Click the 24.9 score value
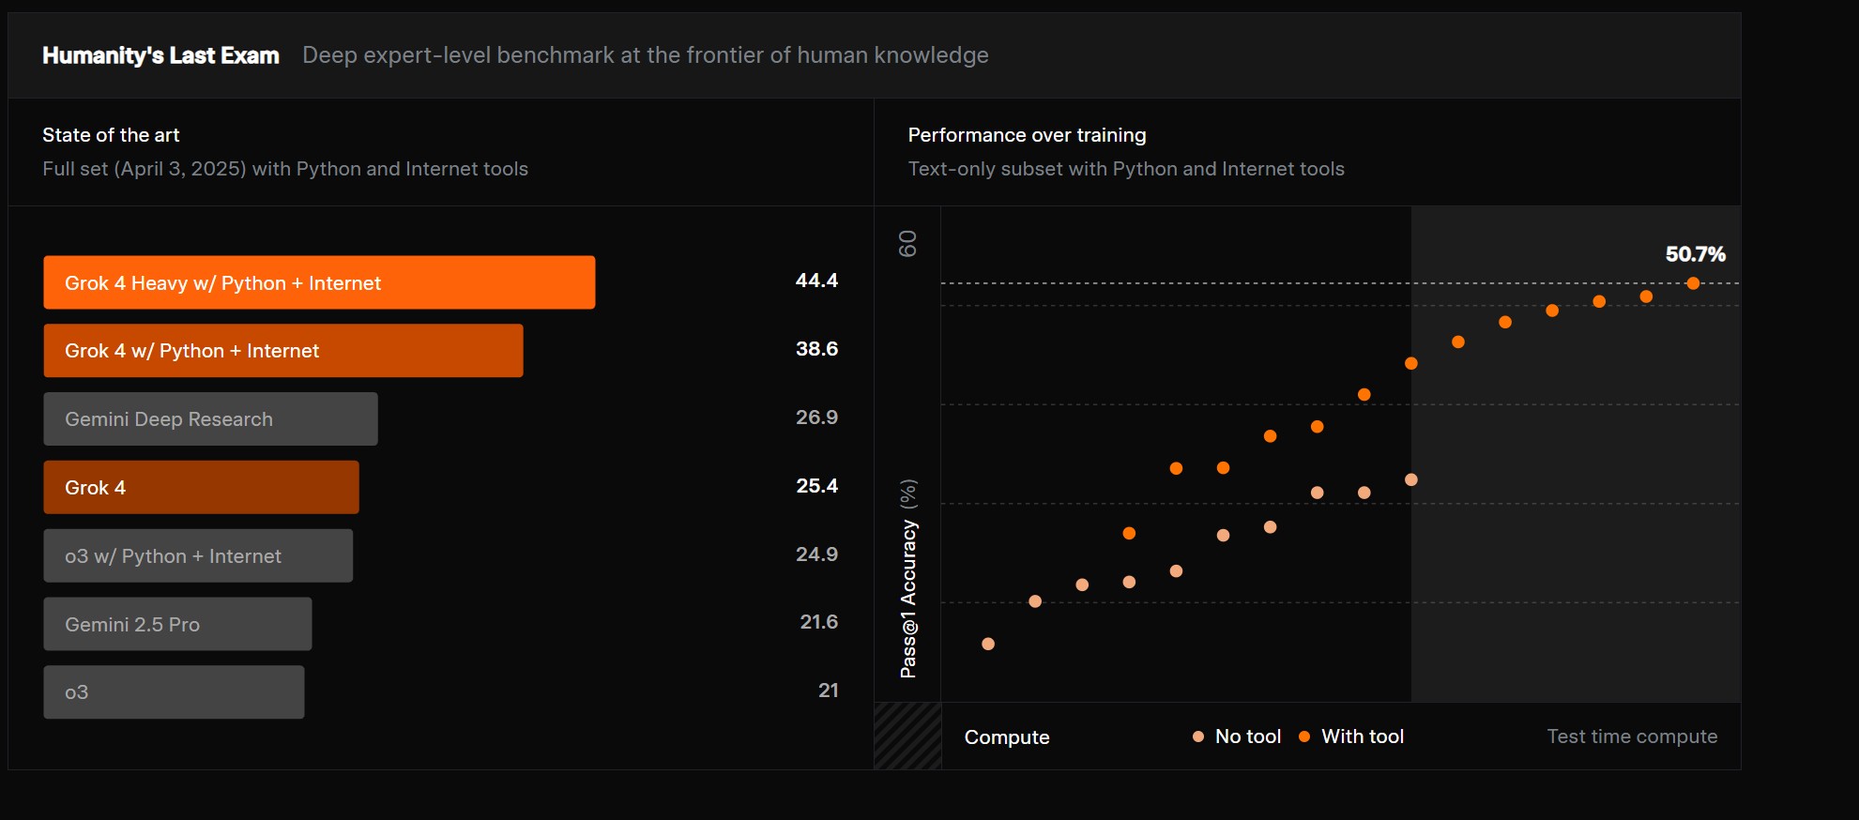This screenshot has width=1859, height=820. (816, 554)
